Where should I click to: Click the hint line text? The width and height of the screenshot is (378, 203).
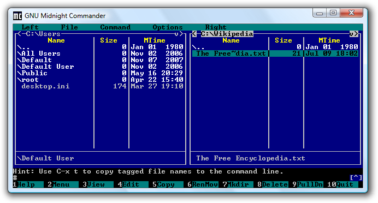click(x=148, y=171)
